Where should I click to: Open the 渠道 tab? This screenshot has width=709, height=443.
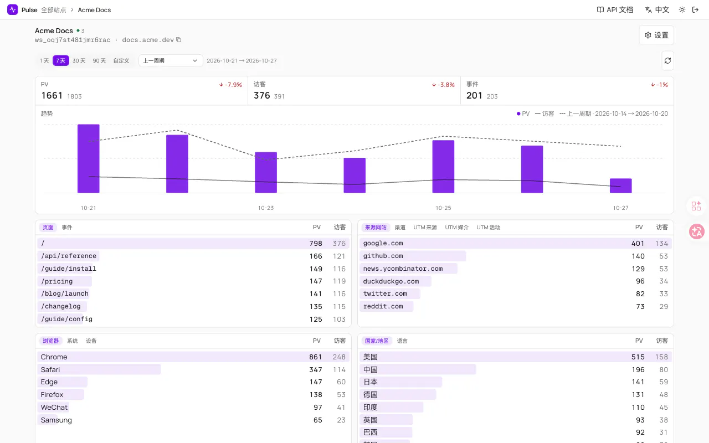pyautogui.click(x=400, y=227)
